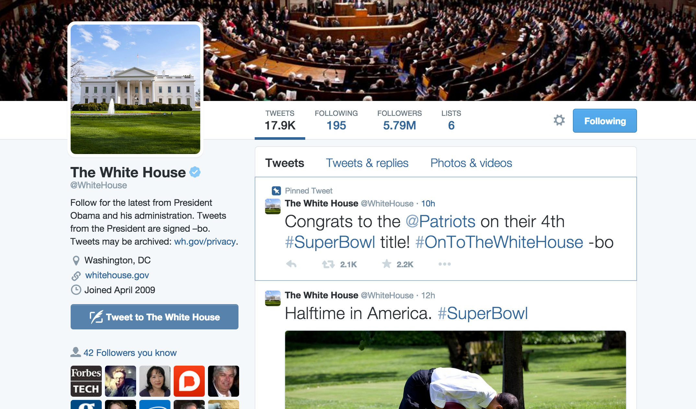Click the location pin icon by Washington, DC
Image resolution: width=696 pixels, height=409 pixels.
(76, 260)
